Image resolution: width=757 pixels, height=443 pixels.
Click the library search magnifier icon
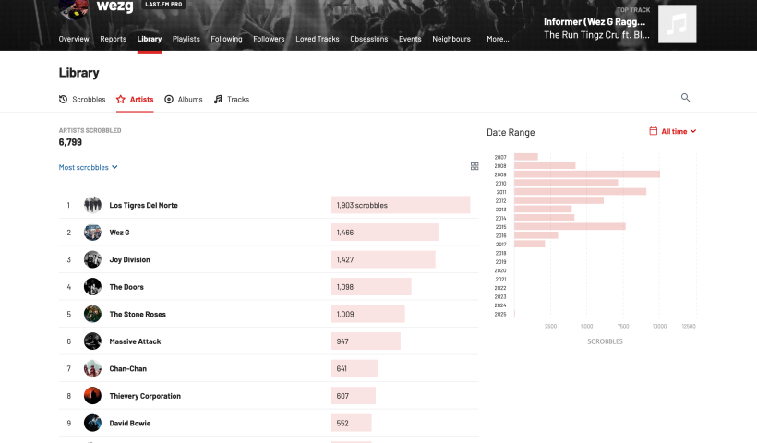point(685,98)
